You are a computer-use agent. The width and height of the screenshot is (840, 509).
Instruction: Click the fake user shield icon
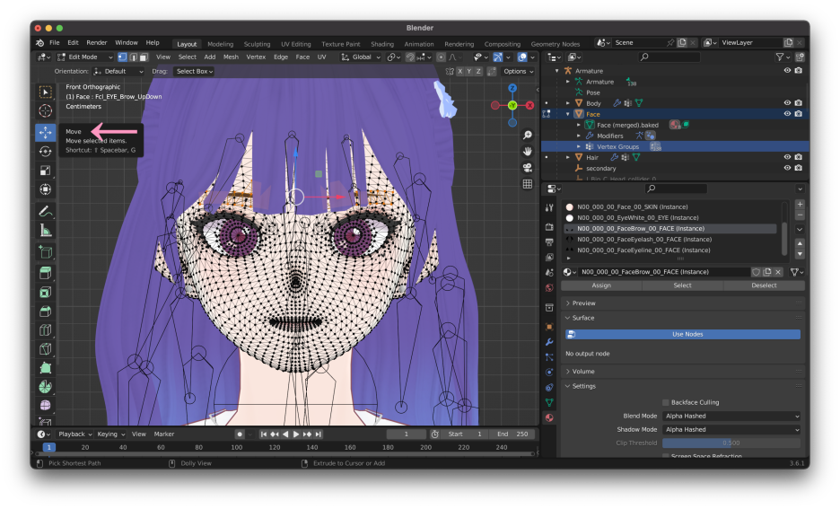coord(756,272)
